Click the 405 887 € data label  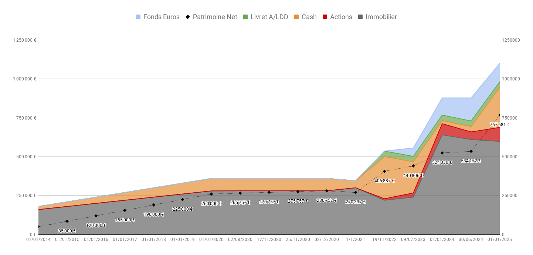click(x=384, y=181)
